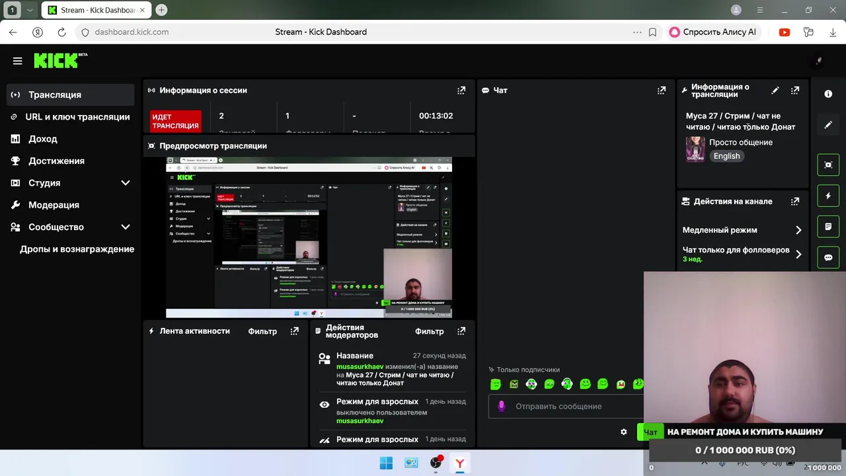
Task: Go to Трансляция in sidebar
Action: tap(70, 95)
